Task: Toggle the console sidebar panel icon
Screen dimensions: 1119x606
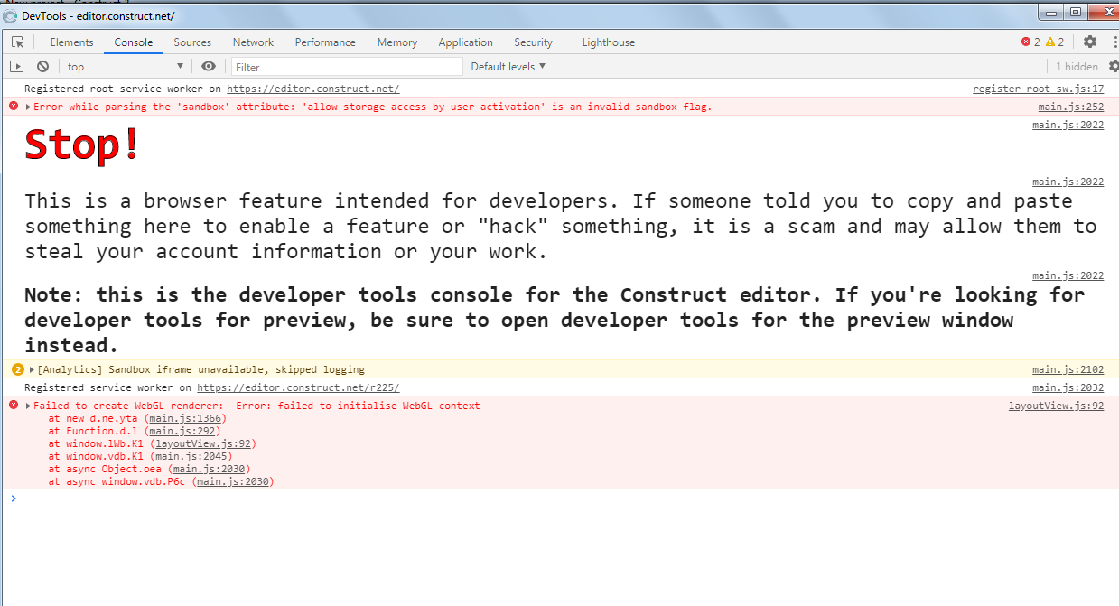Action: 16,67
